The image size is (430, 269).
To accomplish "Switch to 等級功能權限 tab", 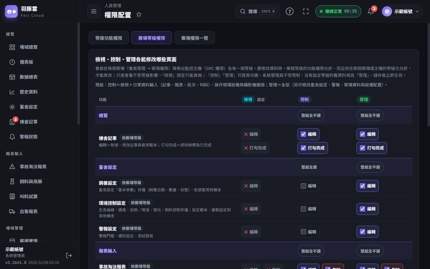I will coord(109,38).
